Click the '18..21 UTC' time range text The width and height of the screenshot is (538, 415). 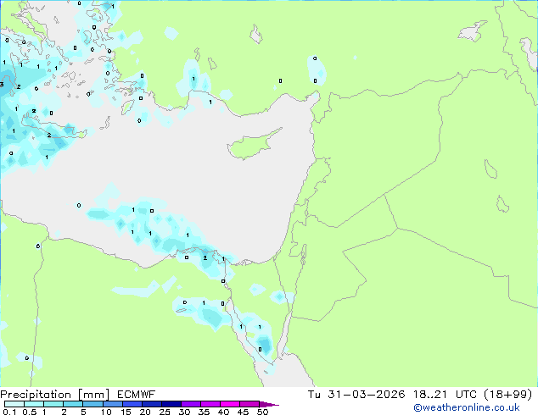445,395
